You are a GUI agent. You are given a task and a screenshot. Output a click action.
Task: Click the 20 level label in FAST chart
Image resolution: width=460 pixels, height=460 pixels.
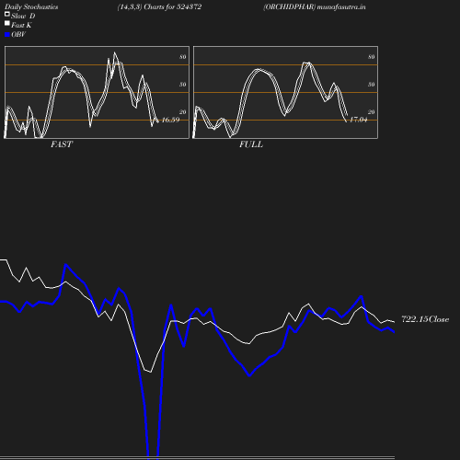click(x=183, y=112)
